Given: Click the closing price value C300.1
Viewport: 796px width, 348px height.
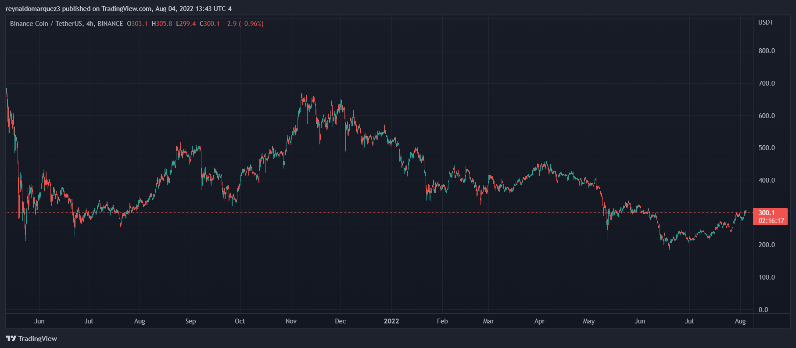Looking at the screenshot, I should point(210,24).
